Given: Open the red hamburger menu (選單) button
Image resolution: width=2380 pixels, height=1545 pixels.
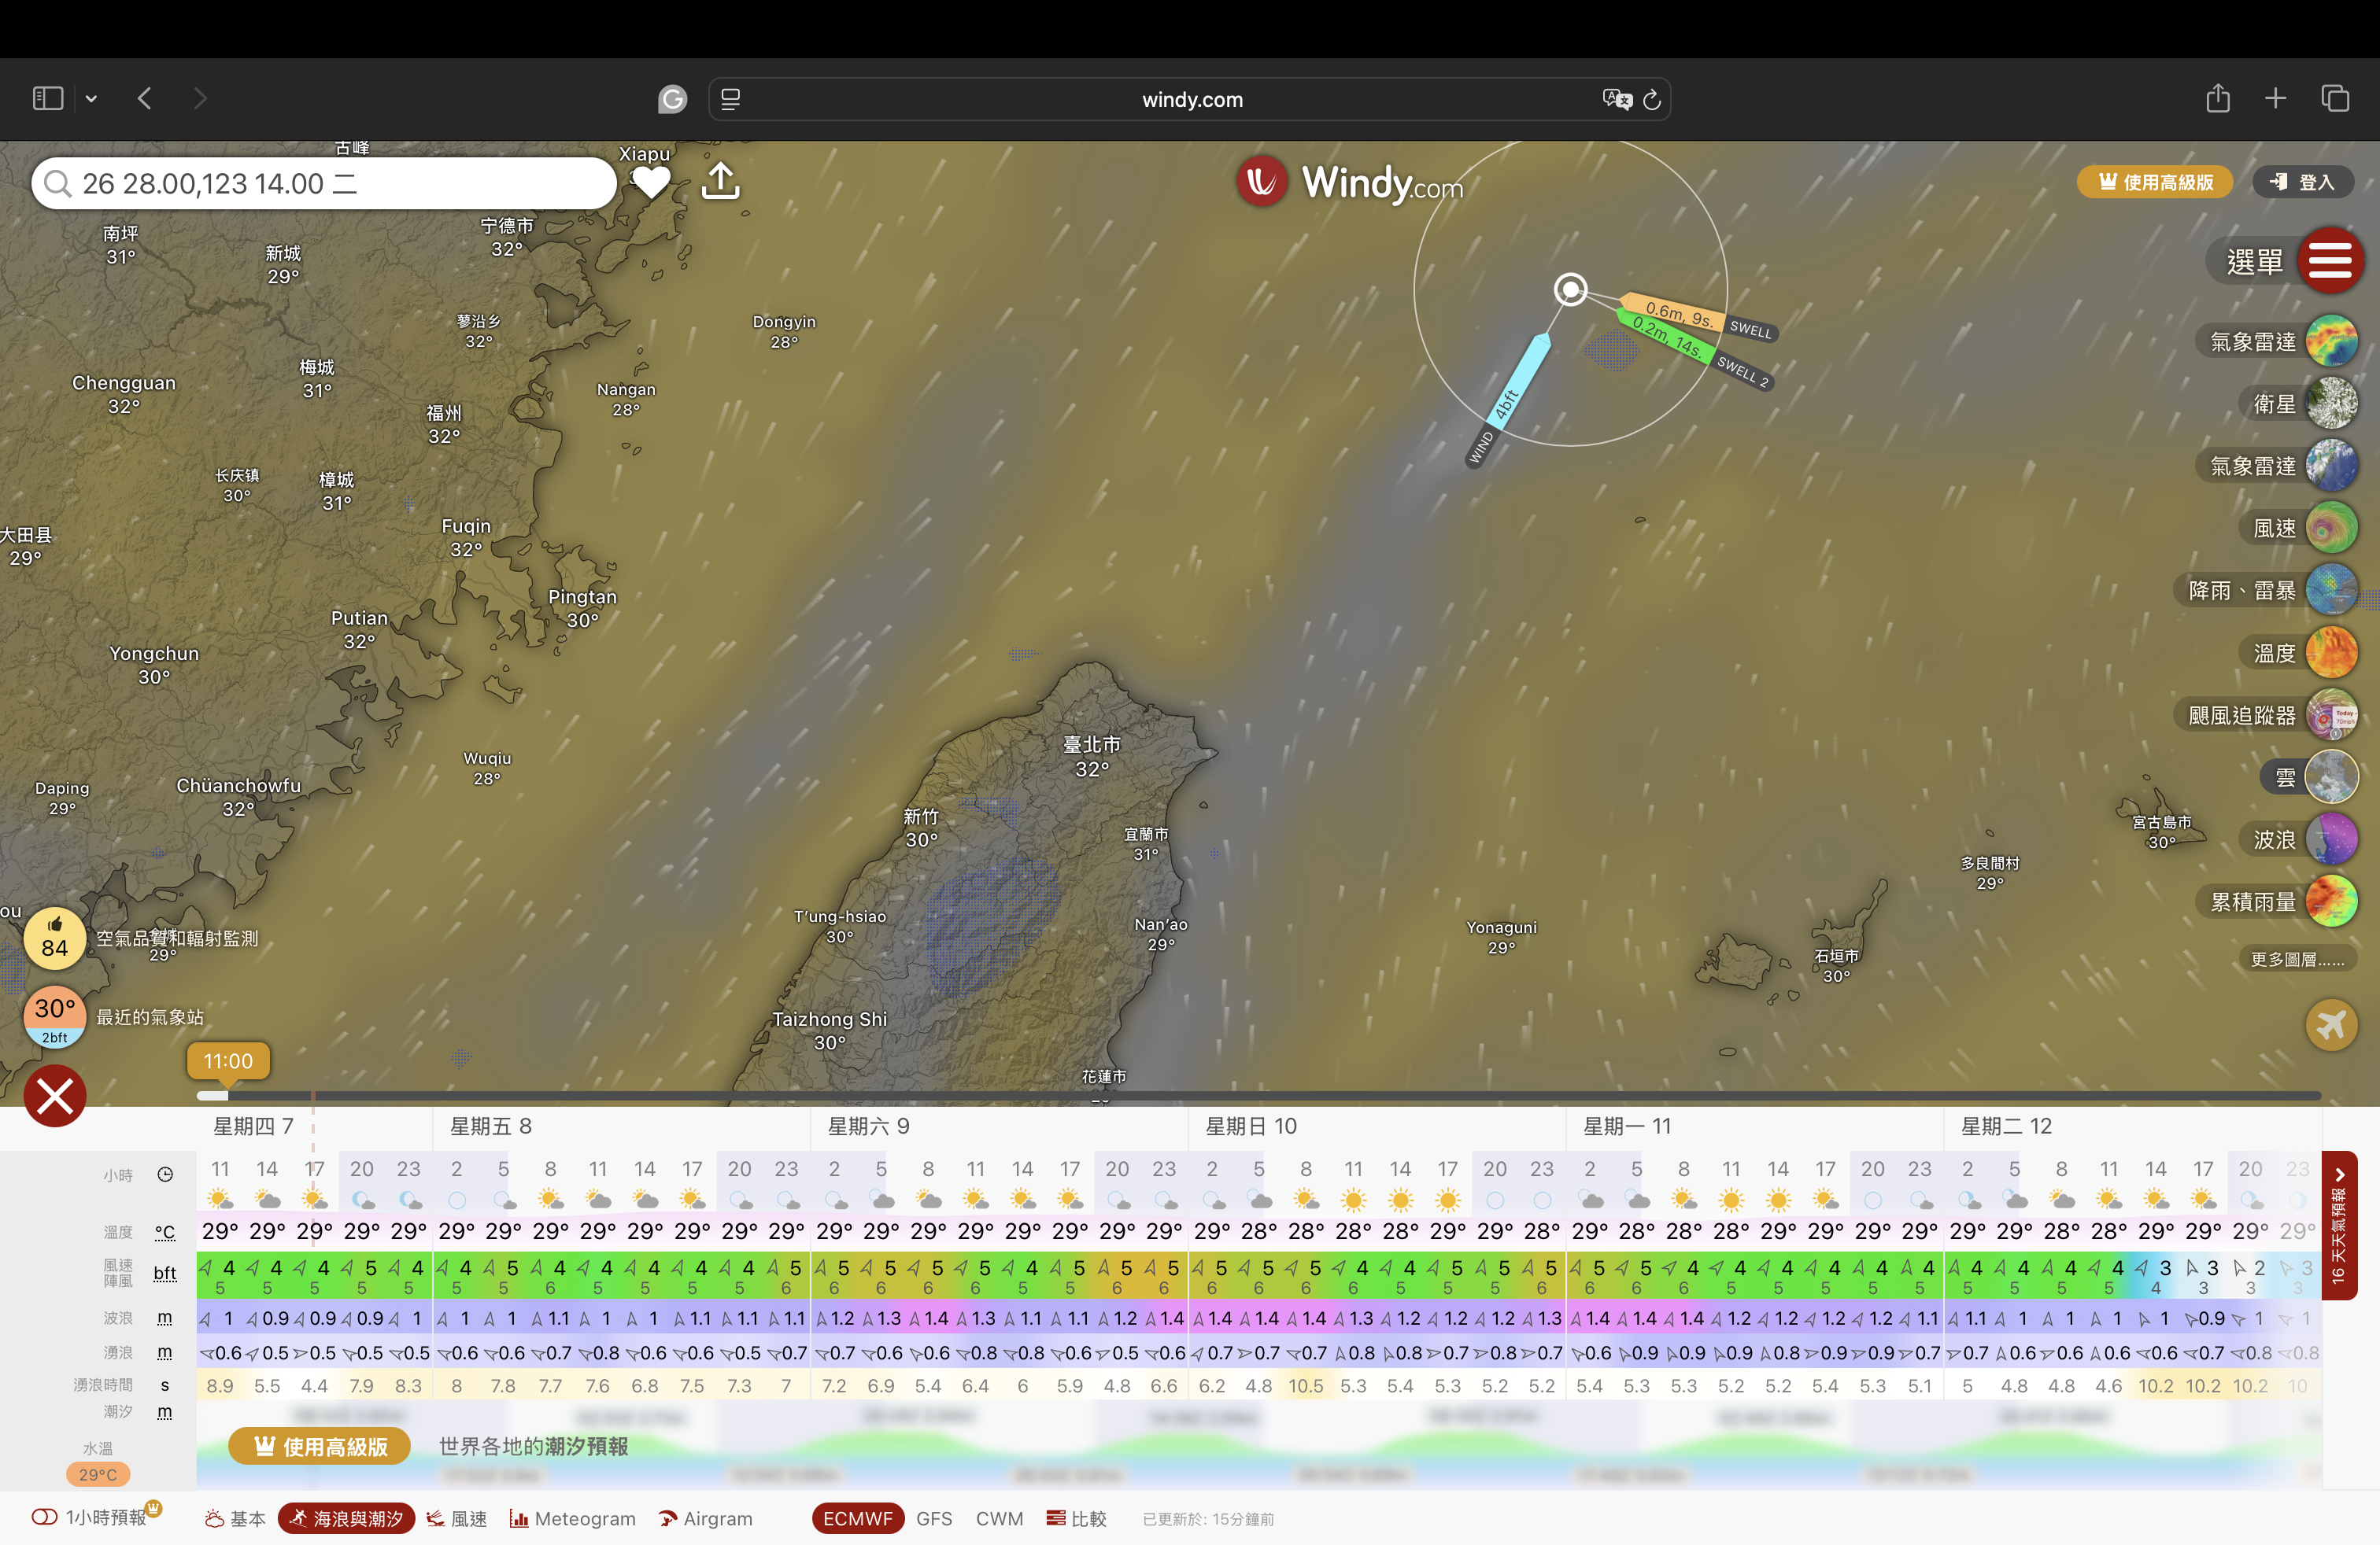Looking at the screenshot, I should coord(2330,261).
